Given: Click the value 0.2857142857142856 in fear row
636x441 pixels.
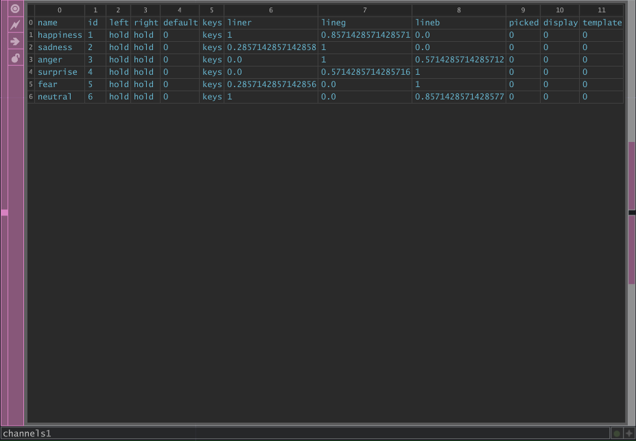Looking at the screenshot, I should [x=272, y=85].
